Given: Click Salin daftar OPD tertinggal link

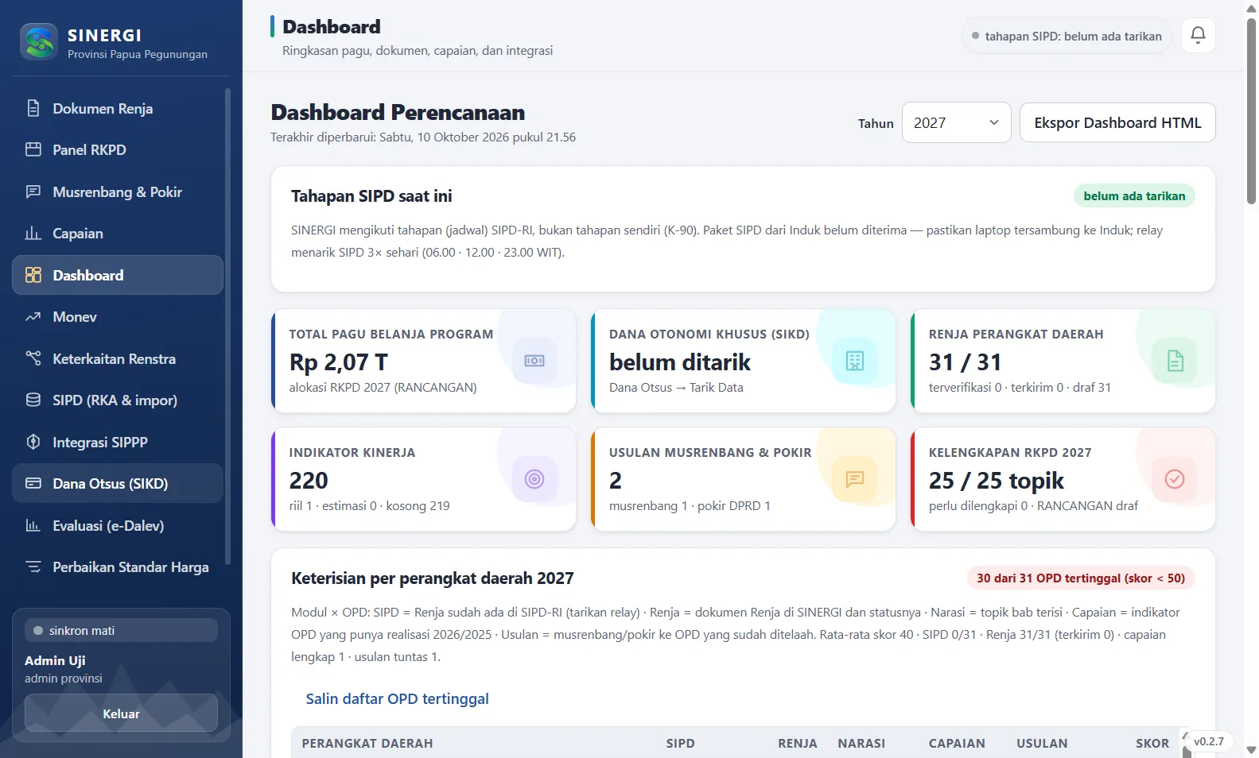Looking at the screenshot, I should (x=397, y=698).
